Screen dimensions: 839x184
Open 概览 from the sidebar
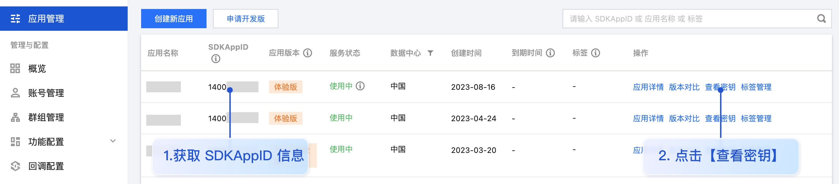(x=37, y=68)
